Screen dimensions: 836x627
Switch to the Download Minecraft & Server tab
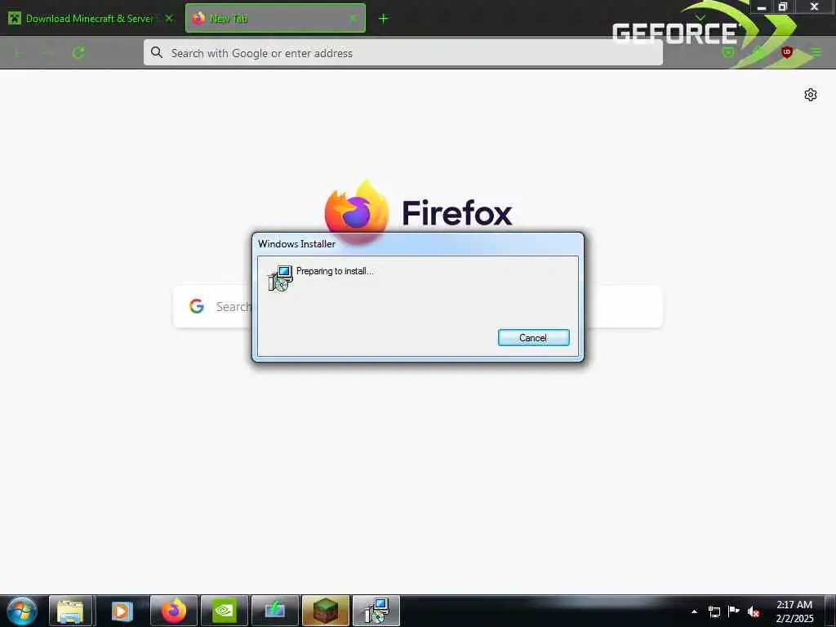(89, 19)
